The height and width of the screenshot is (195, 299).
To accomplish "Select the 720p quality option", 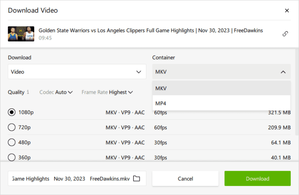I will pos(12,127).
